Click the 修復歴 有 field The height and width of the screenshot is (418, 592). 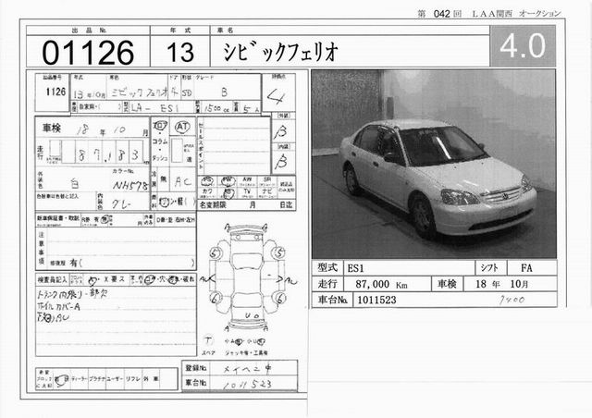121,263
